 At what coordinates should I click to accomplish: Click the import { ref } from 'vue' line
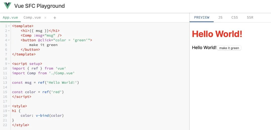(x=39, y=68)
